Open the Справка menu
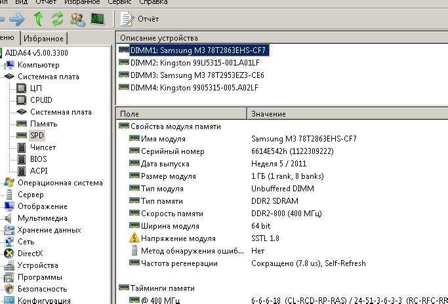Viewport: 448px width, 304px height. point(153,2)
